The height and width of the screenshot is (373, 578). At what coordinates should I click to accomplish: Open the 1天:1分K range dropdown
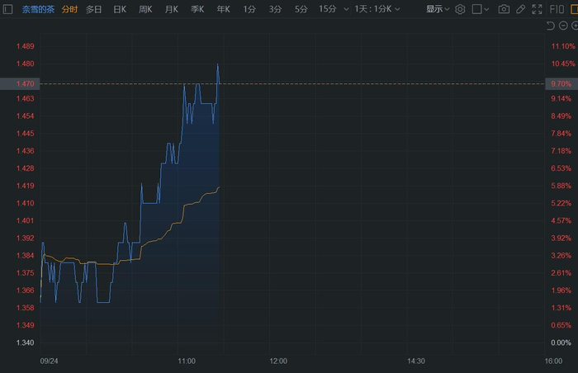pos(377,9)
